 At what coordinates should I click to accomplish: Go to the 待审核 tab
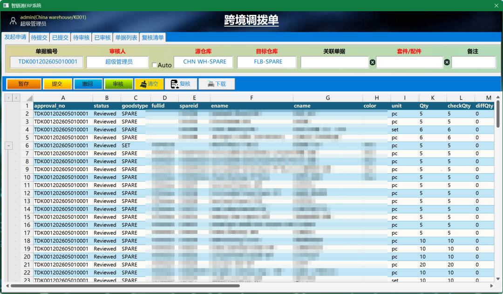81,38
